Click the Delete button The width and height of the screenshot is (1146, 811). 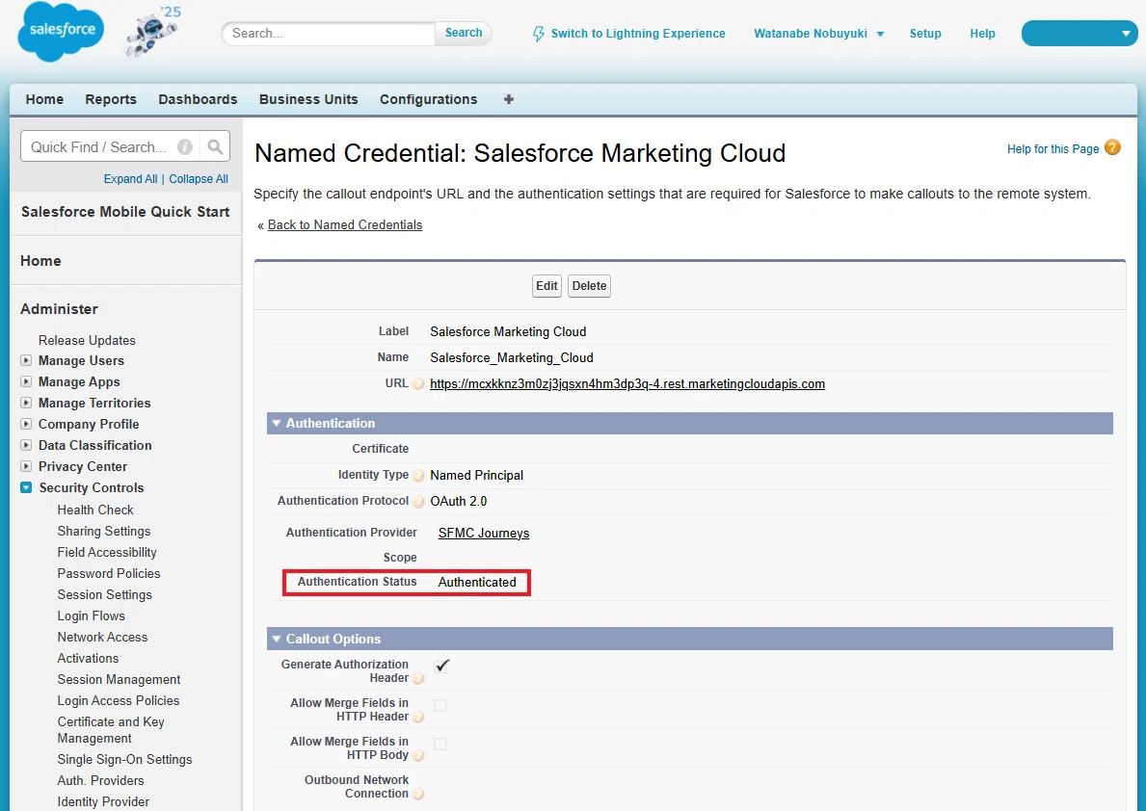pyautogui.click(x=589, y=286)
